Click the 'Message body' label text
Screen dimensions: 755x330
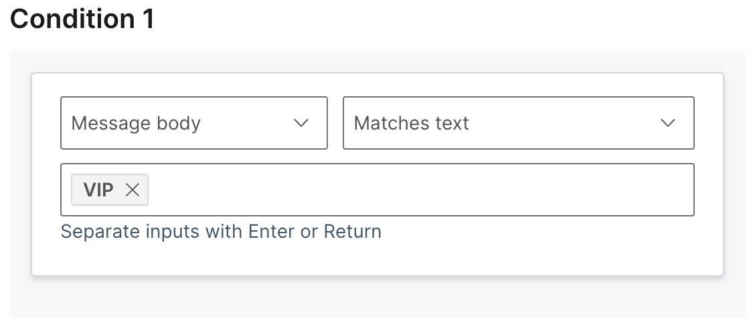coord(136,123)
